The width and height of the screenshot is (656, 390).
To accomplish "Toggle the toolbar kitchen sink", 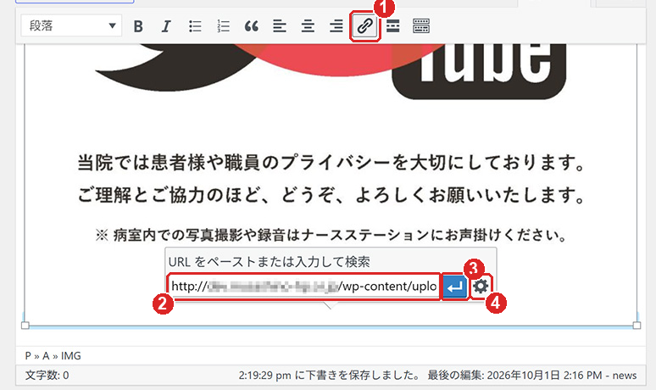I will [421, 26].
